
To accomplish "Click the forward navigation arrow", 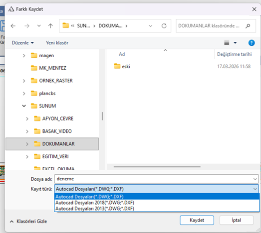I will point(27,26).
